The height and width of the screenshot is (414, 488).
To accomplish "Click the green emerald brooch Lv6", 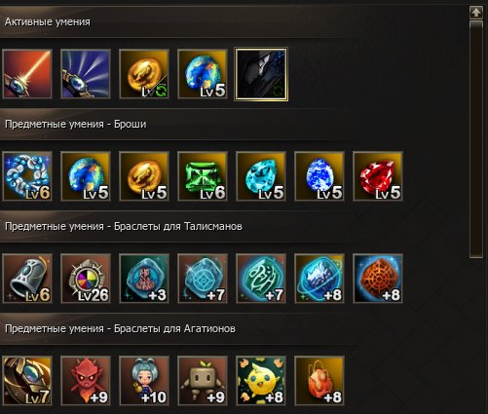I will point(203,176).
